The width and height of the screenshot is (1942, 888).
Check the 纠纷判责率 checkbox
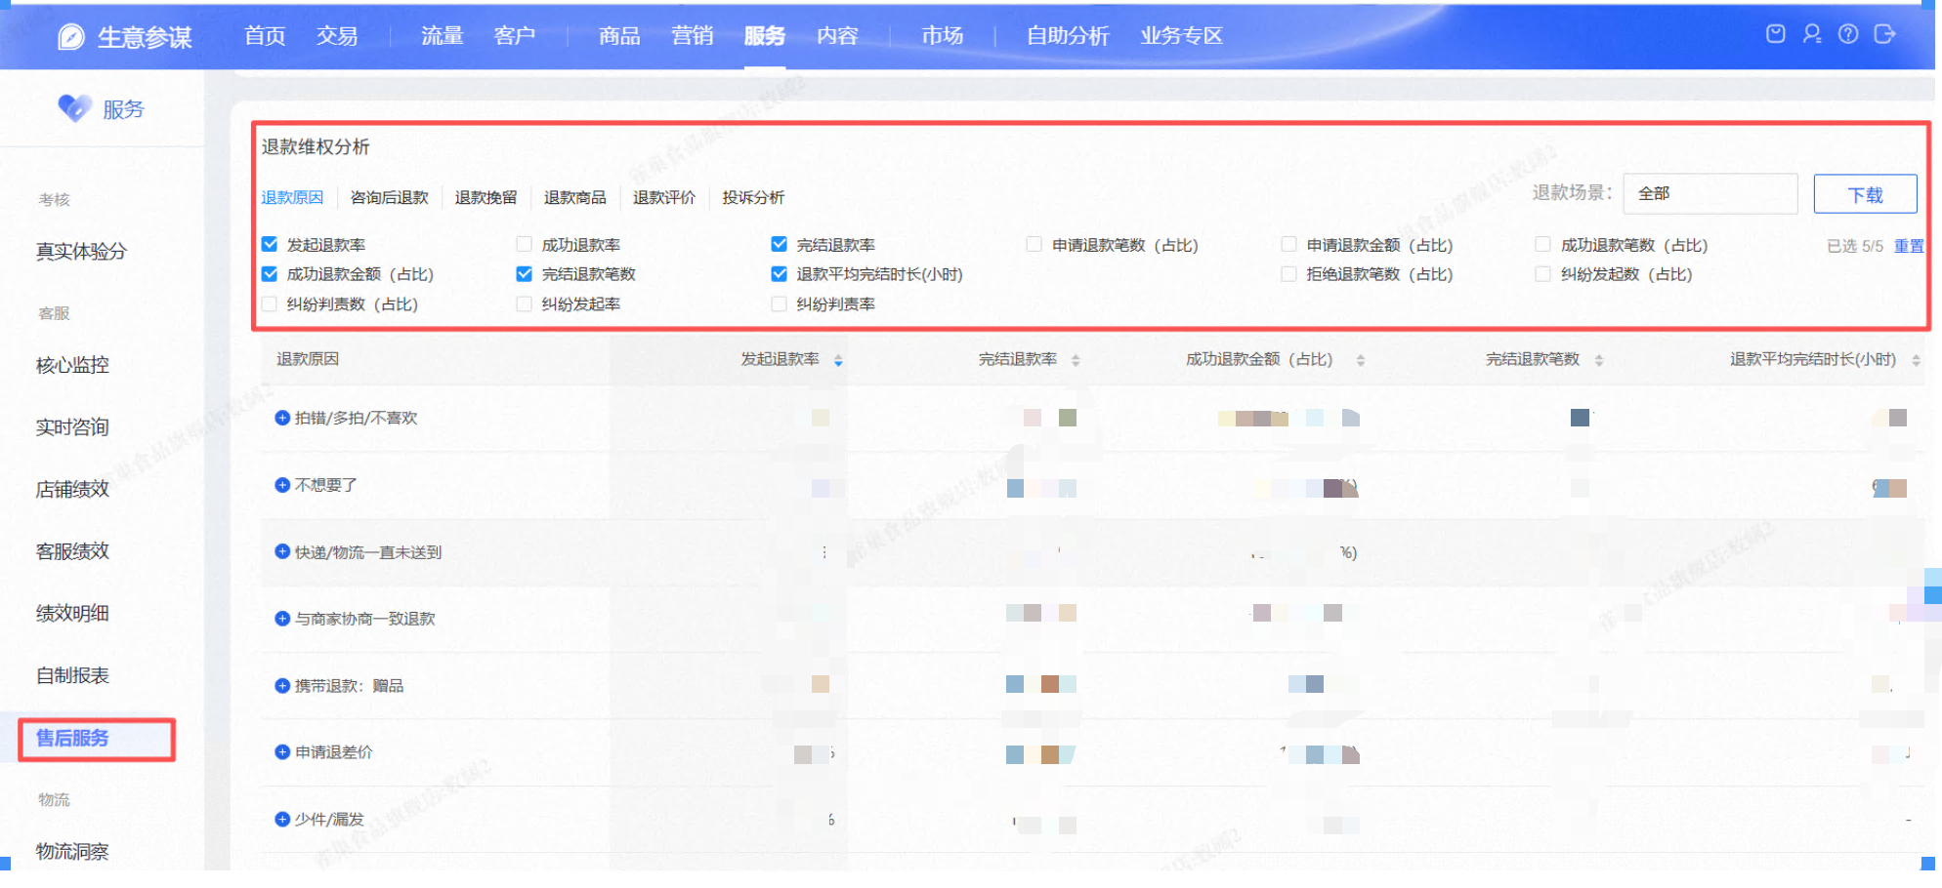coord(779,303)
